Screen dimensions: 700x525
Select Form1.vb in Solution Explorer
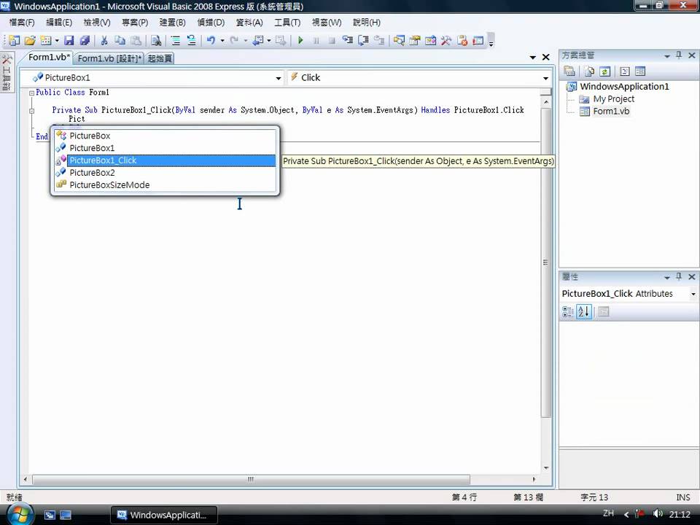611,111
